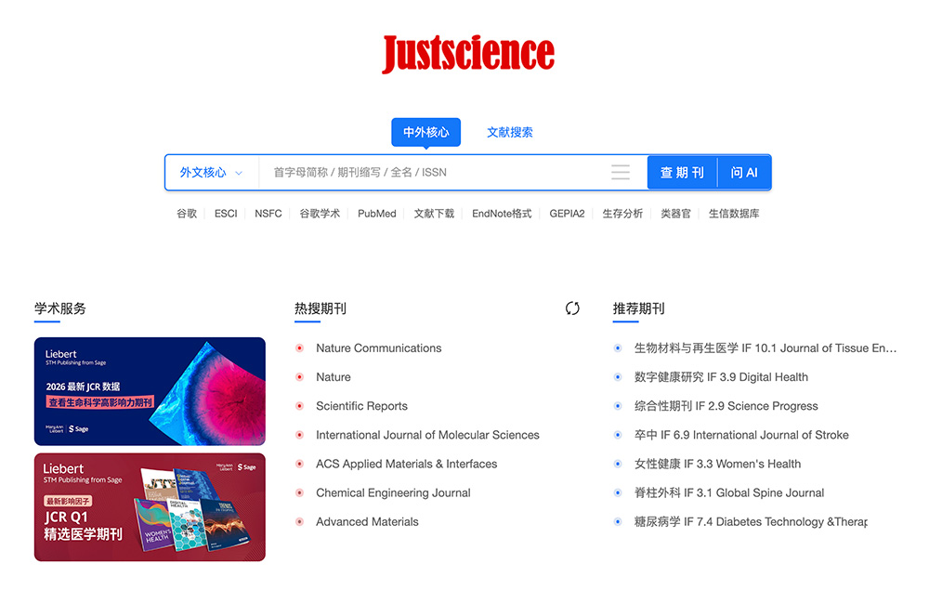
Task: Open the EndNote格式 link
Action: [502, 214]
